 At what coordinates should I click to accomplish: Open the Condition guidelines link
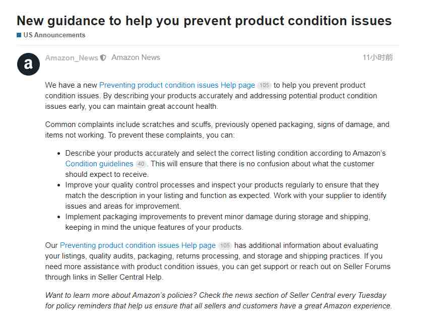(x=99, y=164)
